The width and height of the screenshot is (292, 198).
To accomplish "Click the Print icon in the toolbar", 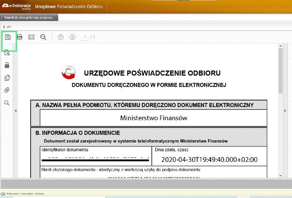I will coord(20,37).
